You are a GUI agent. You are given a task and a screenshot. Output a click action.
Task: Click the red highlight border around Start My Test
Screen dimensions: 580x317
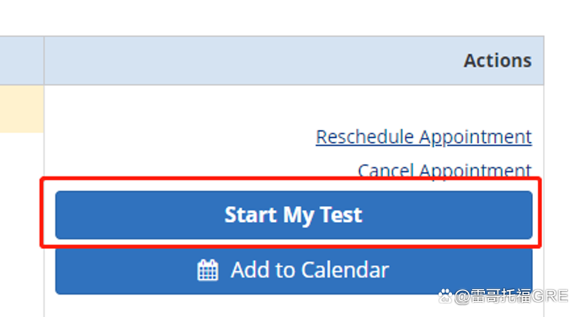pyautogui.click(x=291, y=179)
